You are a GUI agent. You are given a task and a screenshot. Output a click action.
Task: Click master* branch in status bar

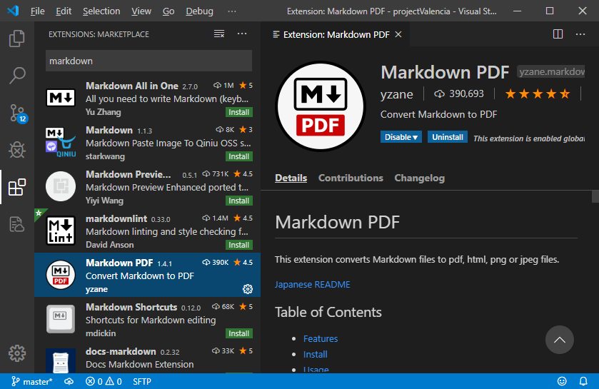32,381
